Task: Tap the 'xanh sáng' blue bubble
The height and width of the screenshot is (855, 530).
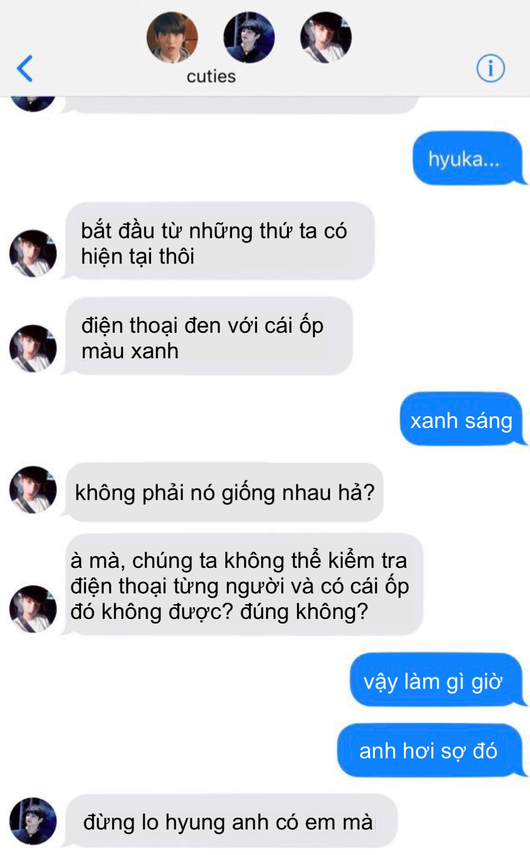Action: pyautogui.click(x=462, y=419)
